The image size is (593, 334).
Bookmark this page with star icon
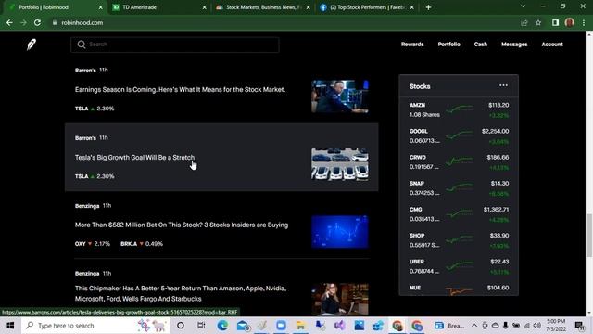538,22
